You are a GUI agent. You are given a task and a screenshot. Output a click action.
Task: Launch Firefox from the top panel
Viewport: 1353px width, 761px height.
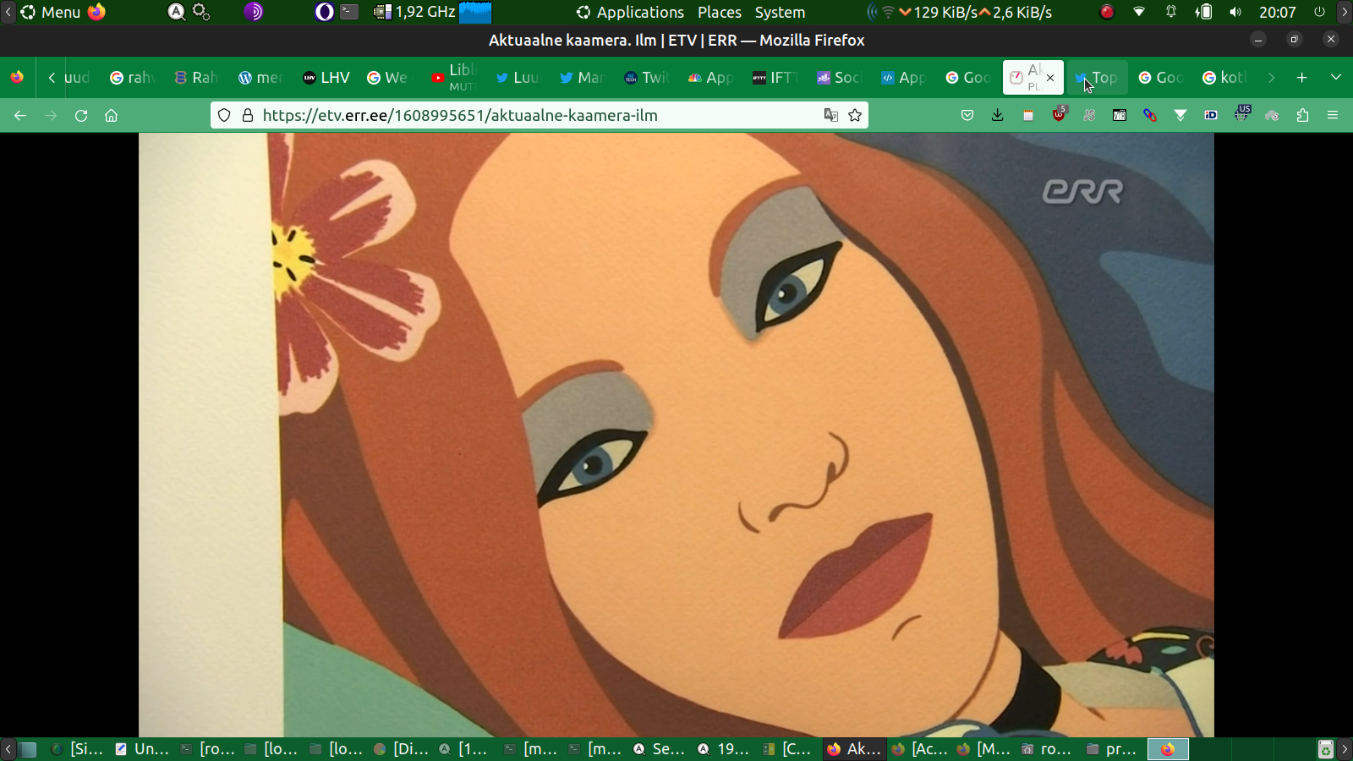point(97,12)
